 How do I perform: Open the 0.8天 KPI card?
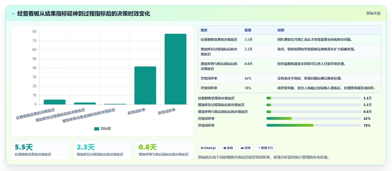[x=164, y=150]
